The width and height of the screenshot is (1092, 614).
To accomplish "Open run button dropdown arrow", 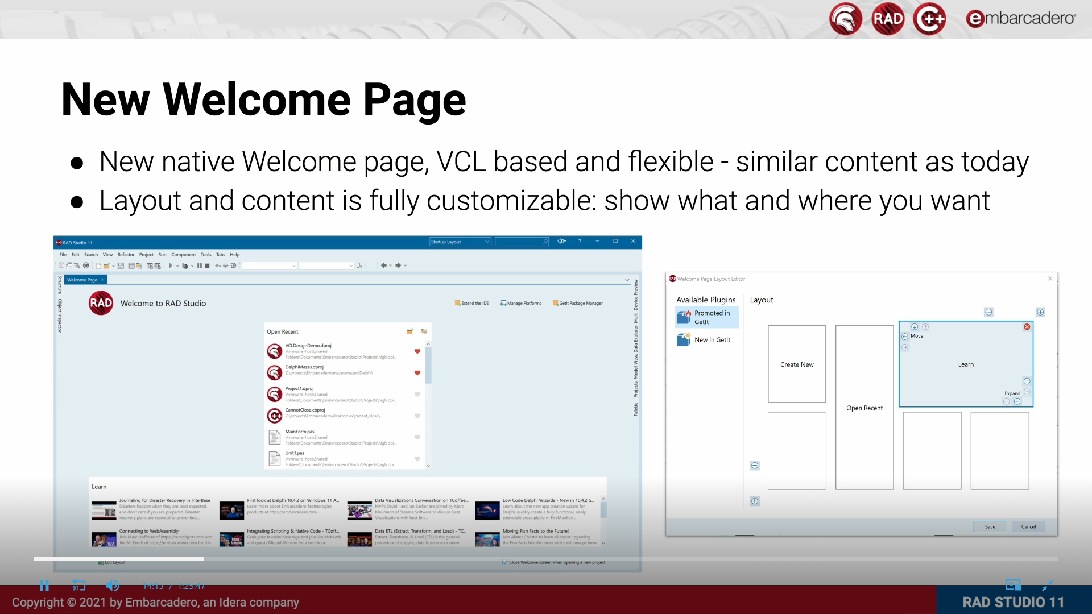I will tap(177, 265).
